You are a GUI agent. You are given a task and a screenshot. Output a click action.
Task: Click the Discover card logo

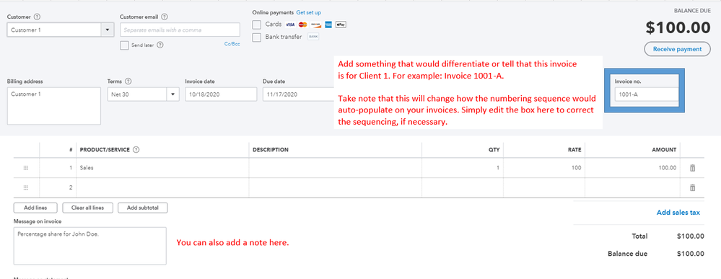tap(315, 25)
